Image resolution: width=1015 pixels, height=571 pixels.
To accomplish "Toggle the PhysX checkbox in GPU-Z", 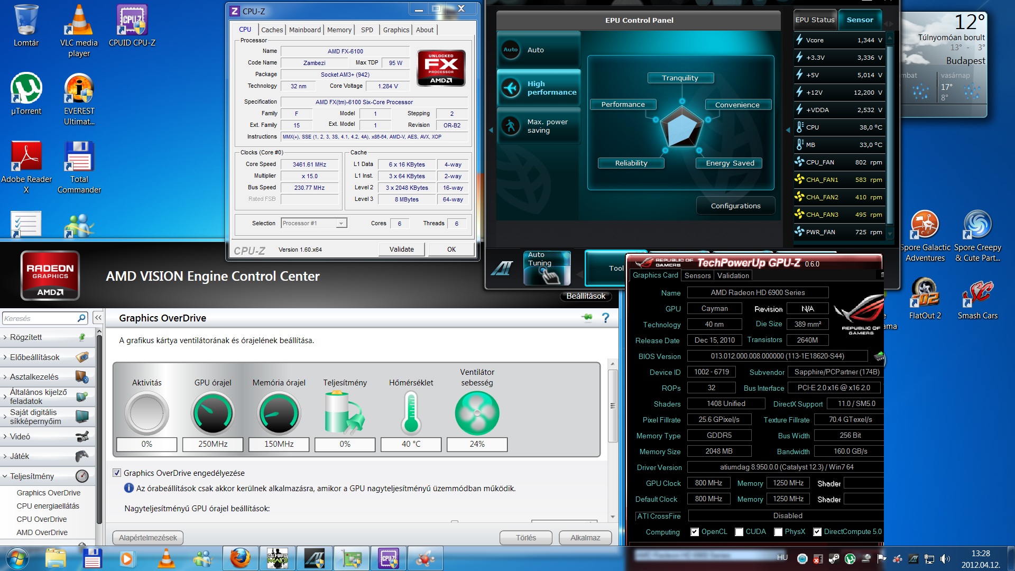I will [x=778, y=532].
